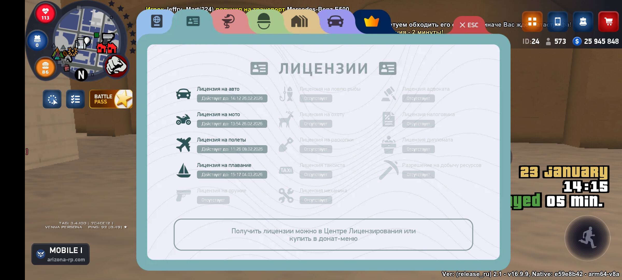Switch to the vehicles car tab
Viewport: 622px width, 280px height.
click(335, 21)
